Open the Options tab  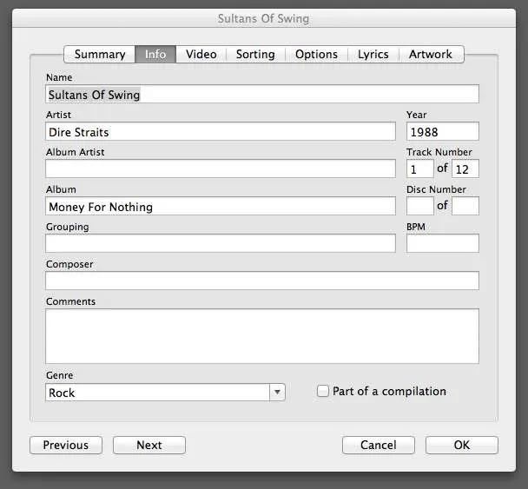(316, 54)
